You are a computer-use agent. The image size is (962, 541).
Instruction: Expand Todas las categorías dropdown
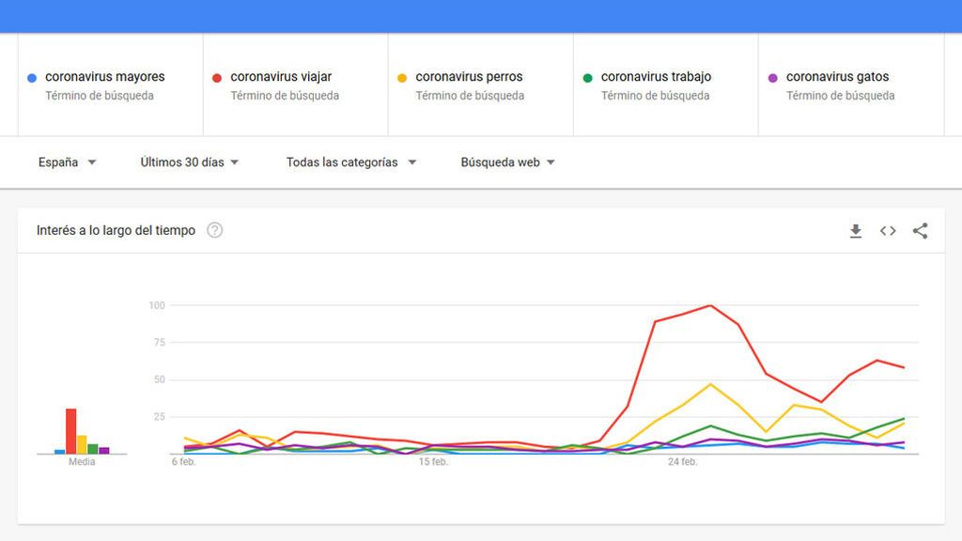coord(351,162)
